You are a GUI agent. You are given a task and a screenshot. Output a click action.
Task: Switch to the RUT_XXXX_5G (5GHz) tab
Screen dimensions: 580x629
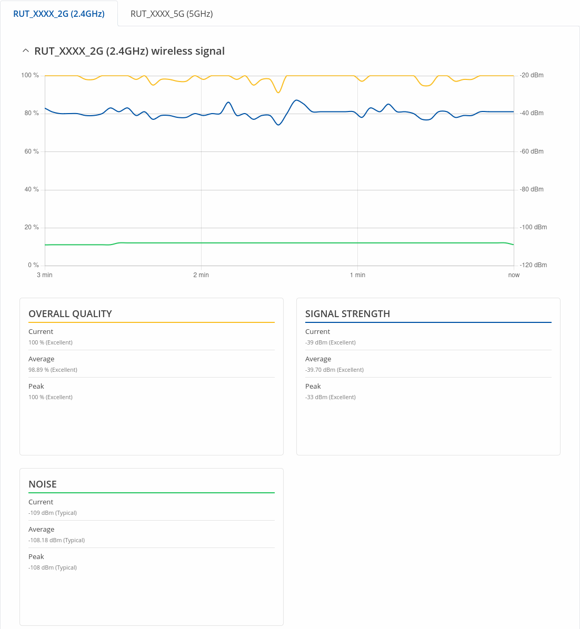point(172,14)
